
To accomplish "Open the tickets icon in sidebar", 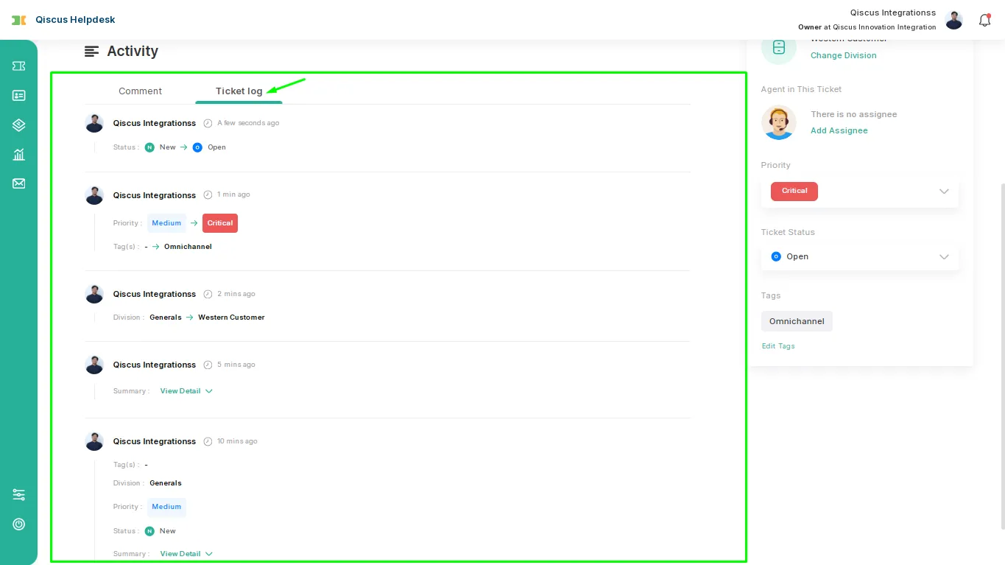I will coord(19,66).
